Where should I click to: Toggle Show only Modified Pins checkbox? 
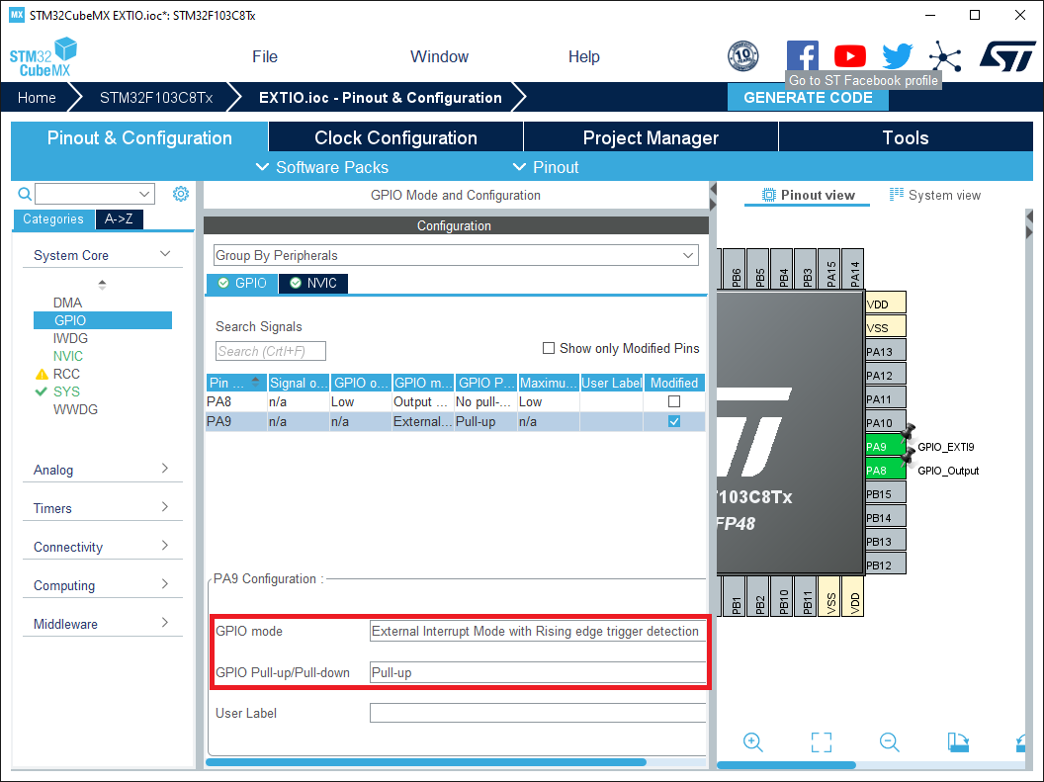point(549,348)
